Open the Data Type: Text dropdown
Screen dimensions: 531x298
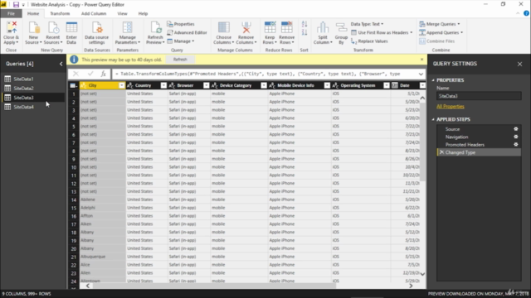[367, 24]
